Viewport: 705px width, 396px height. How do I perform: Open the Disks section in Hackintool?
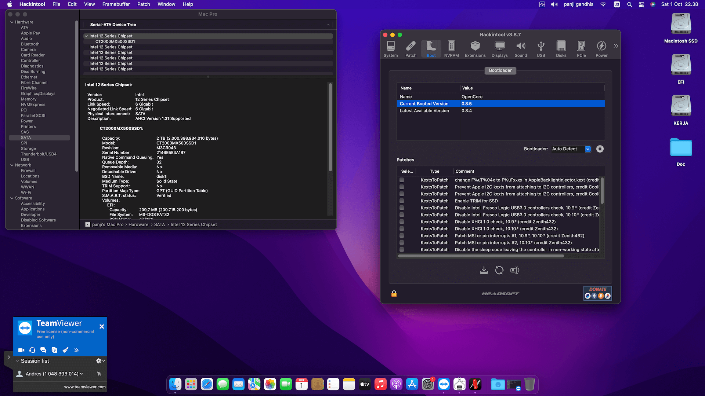(x=561, y=49)
